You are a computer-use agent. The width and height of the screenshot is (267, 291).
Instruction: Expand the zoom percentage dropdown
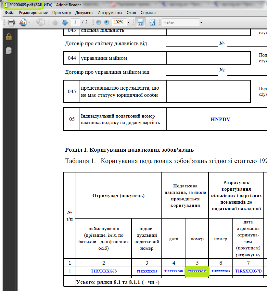(128, 22)
